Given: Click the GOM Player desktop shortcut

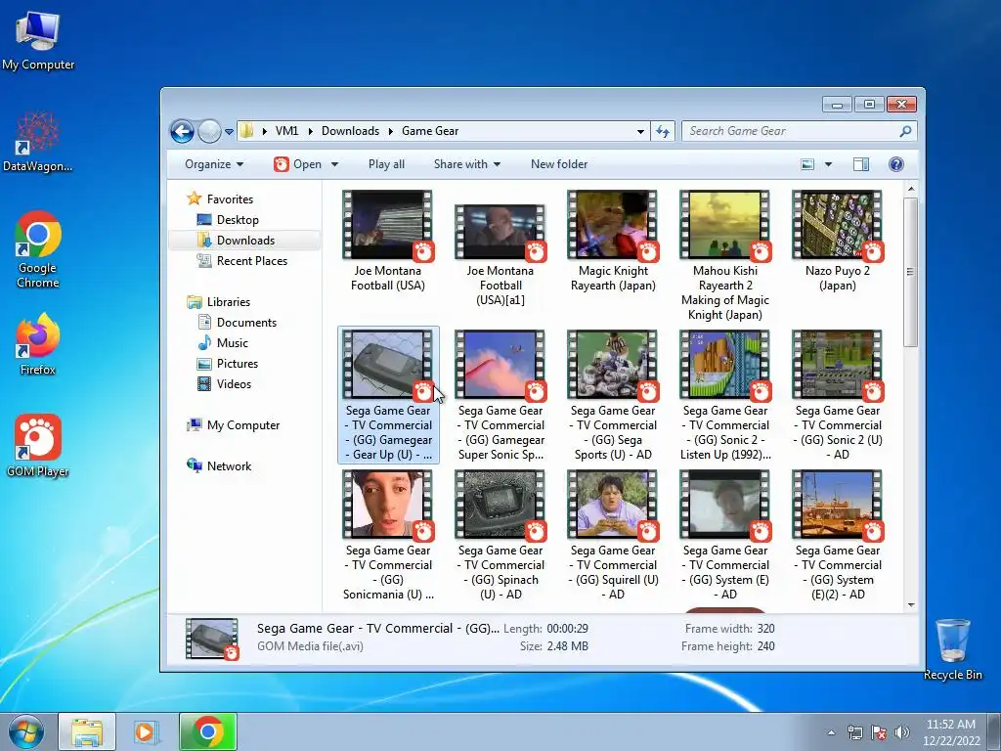Looking at the screenshot, I should tap(38, 446).
